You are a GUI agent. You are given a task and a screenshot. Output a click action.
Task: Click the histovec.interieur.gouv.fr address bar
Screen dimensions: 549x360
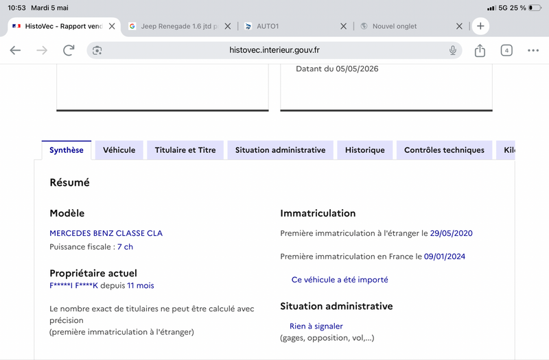[274, 50]
